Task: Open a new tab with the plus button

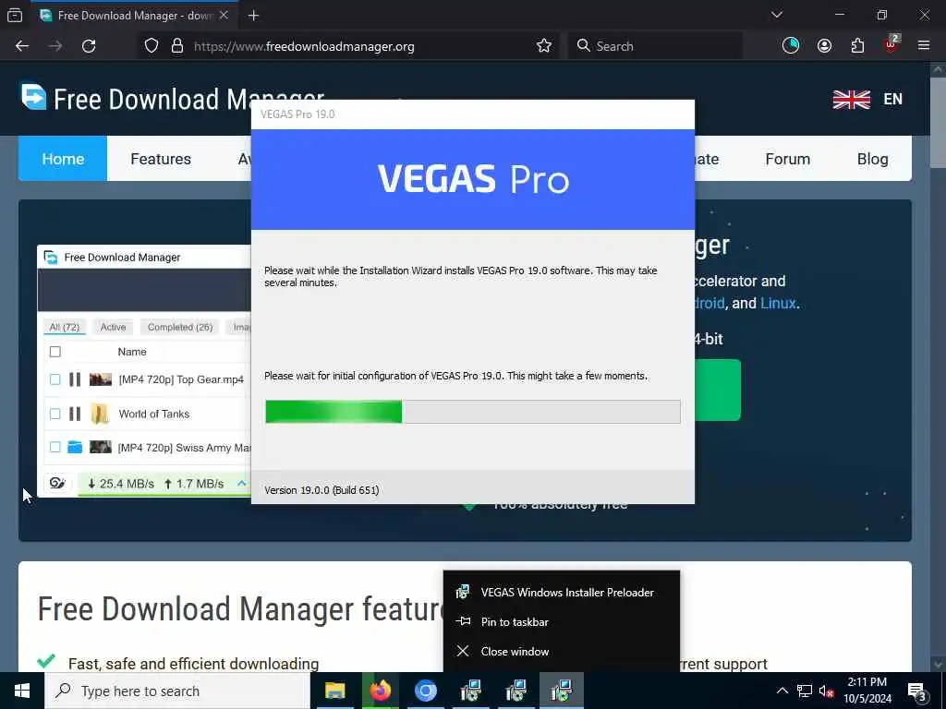Action: (x=253, y=16)
